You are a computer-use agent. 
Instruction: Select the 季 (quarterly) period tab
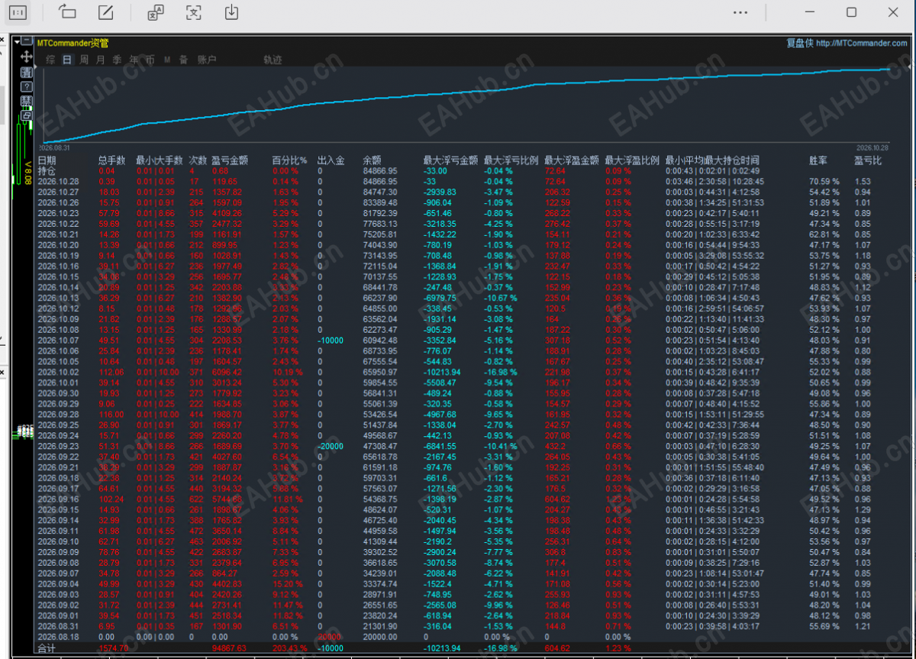coord(118,60)
